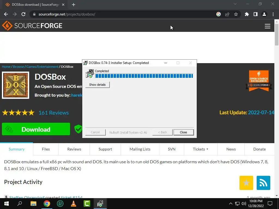Click Close in DOSBox installer

(x=183, y=132)
